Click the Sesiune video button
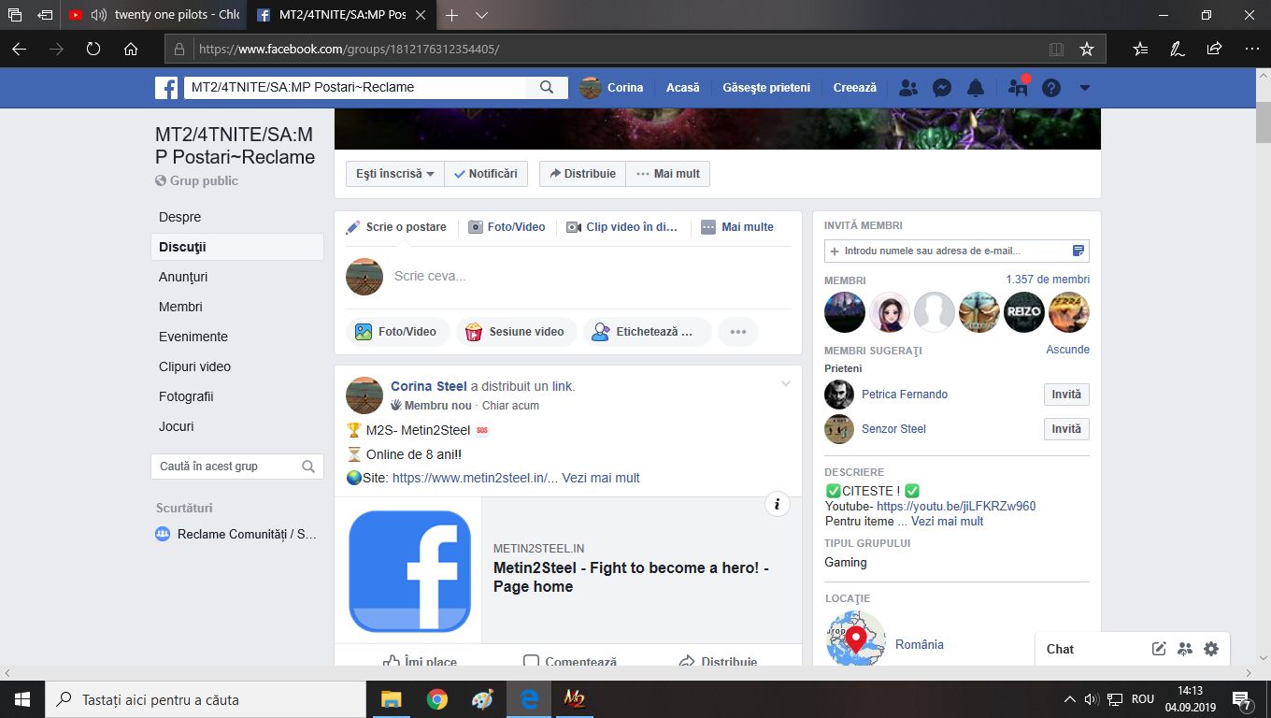 click(x=517, y=332)
